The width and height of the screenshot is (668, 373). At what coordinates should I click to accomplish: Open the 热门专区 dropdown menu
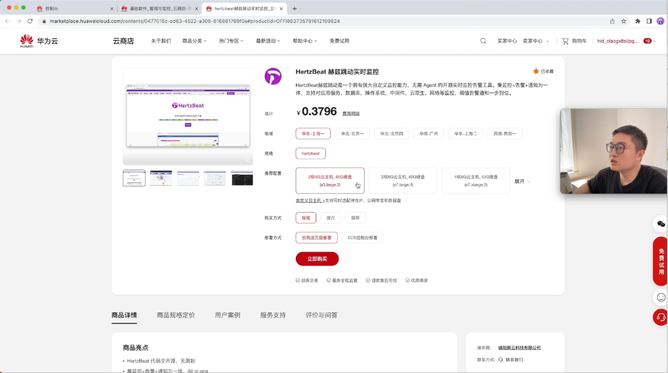click(231, 41)
